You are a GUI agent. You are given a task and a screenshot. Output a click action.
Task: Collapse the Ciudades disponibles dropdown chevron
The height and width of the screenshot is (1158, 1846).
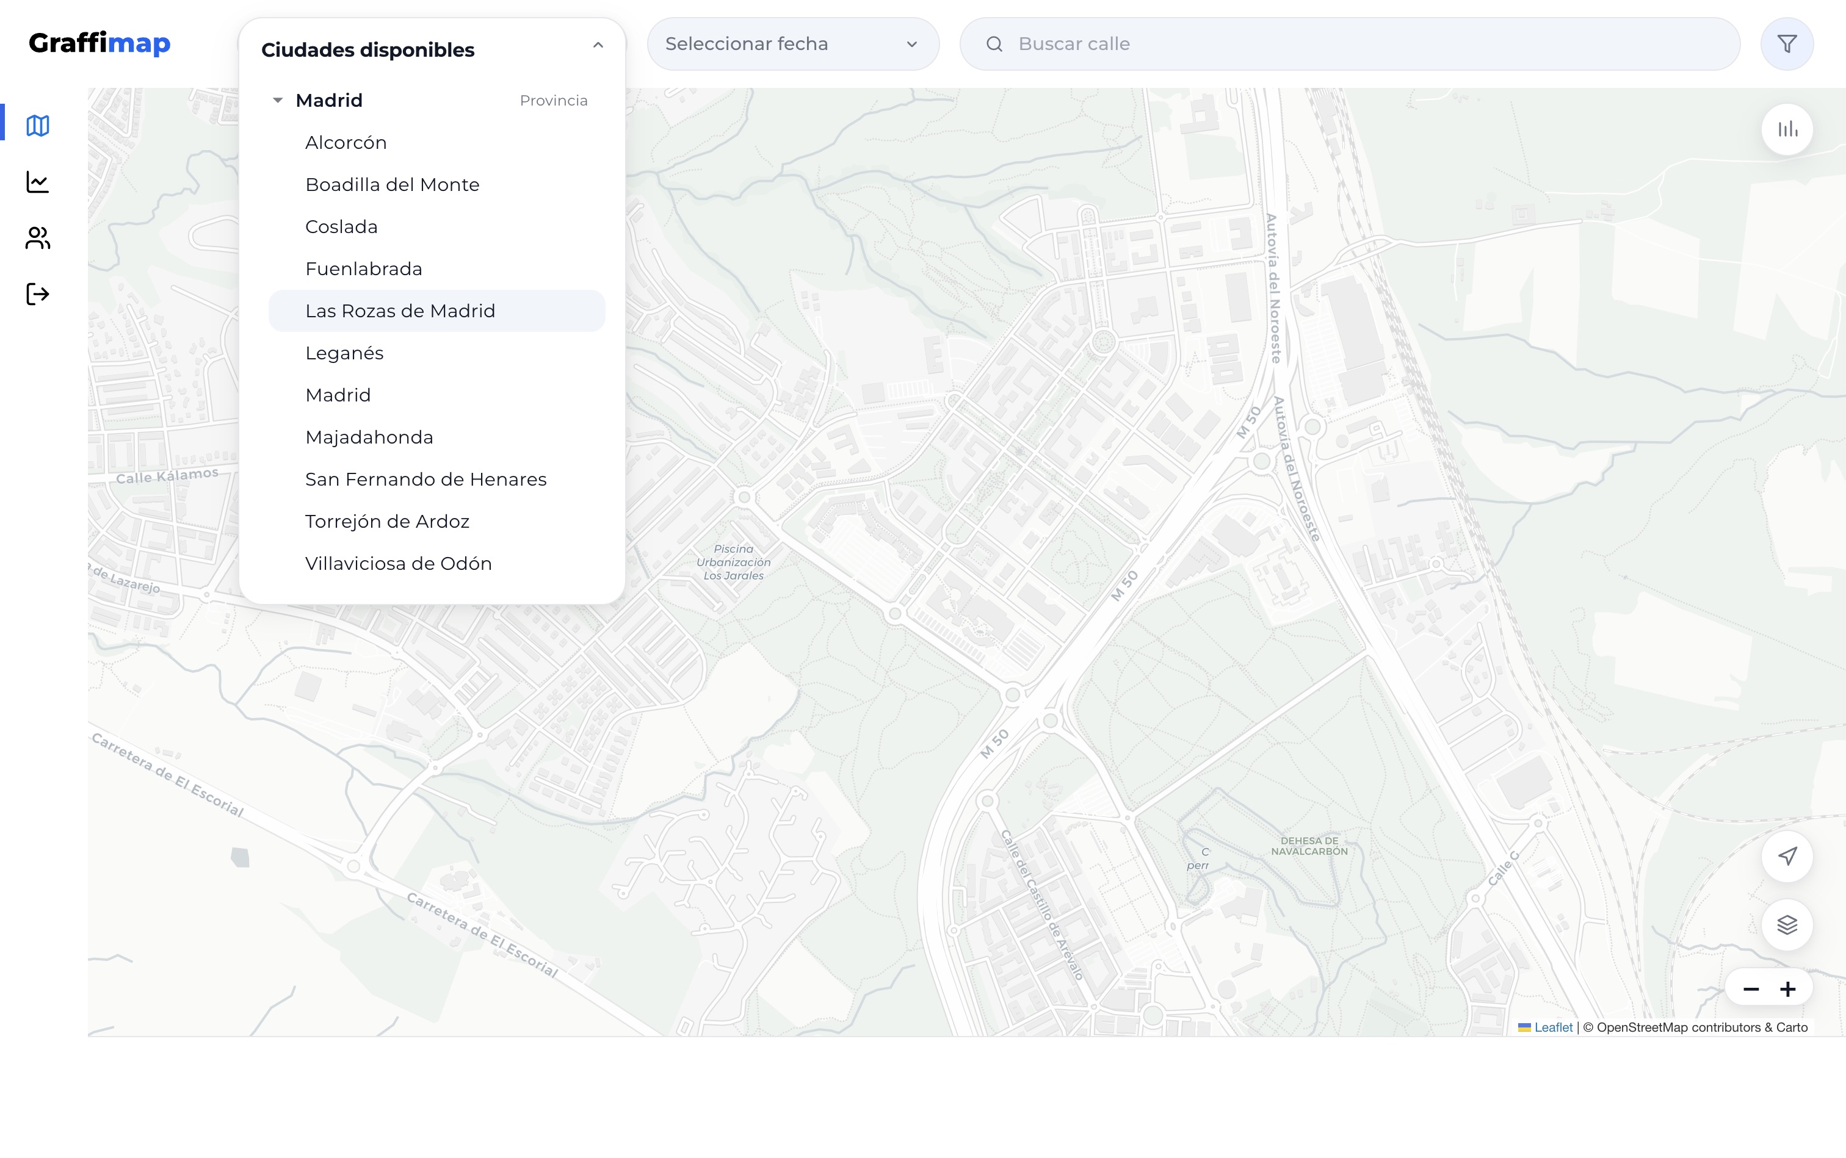pos(598,45)
